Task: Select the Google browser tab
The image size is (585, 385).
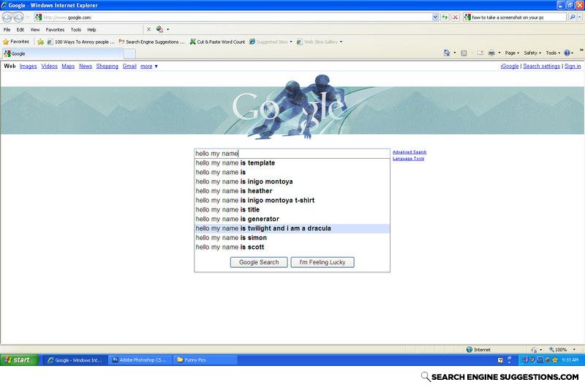Action: coord(63,53)
